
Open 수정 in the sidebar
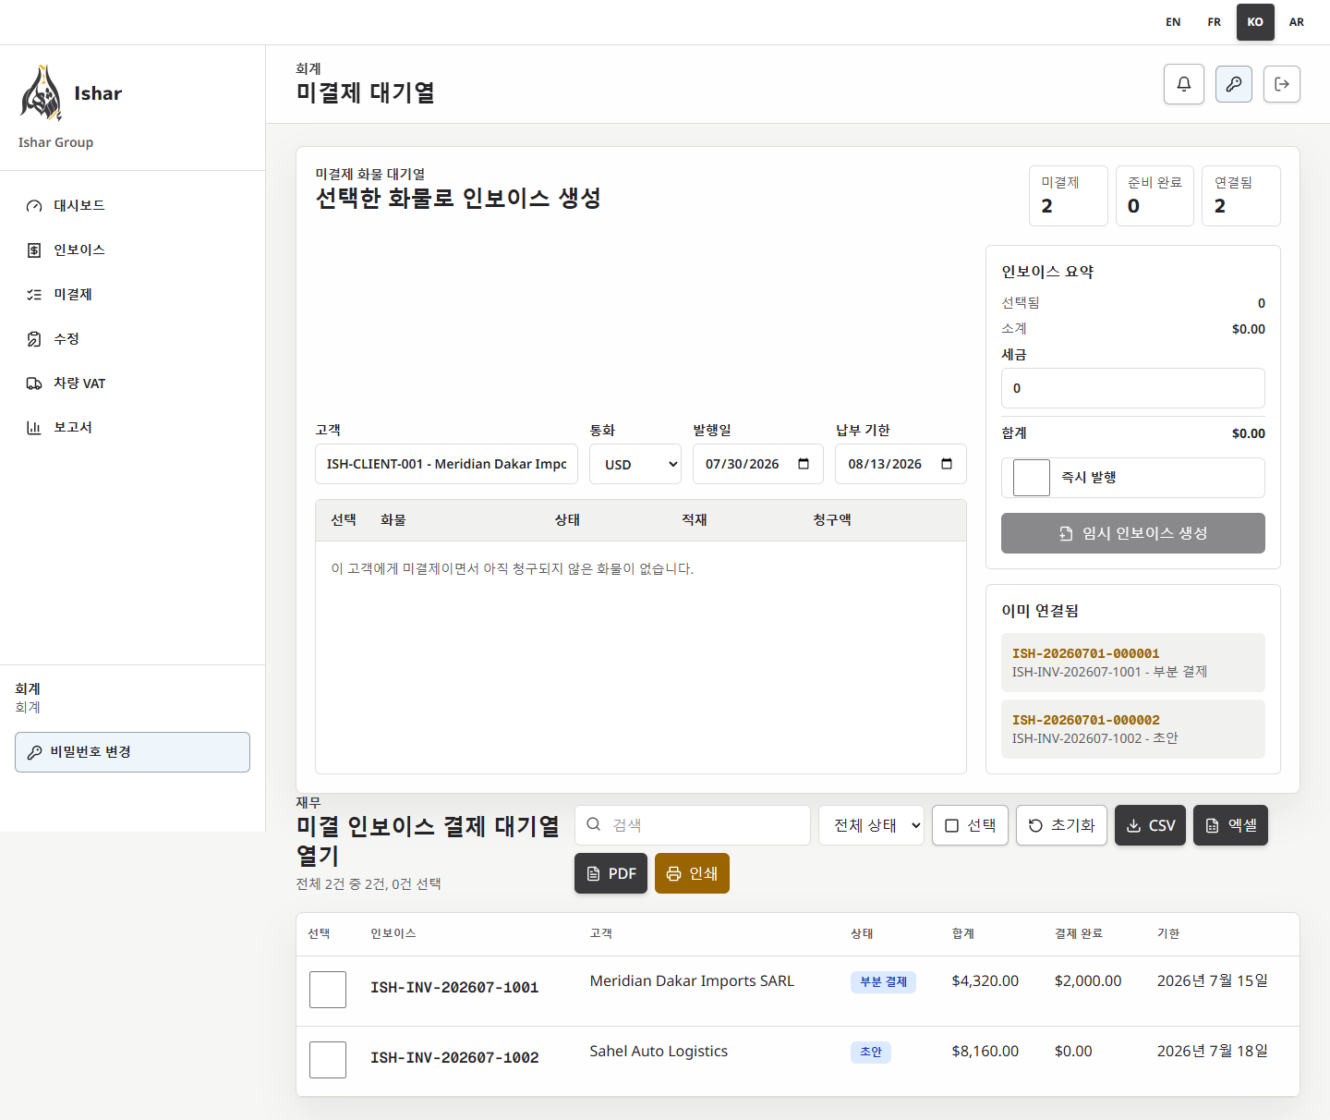coord(132,338)
